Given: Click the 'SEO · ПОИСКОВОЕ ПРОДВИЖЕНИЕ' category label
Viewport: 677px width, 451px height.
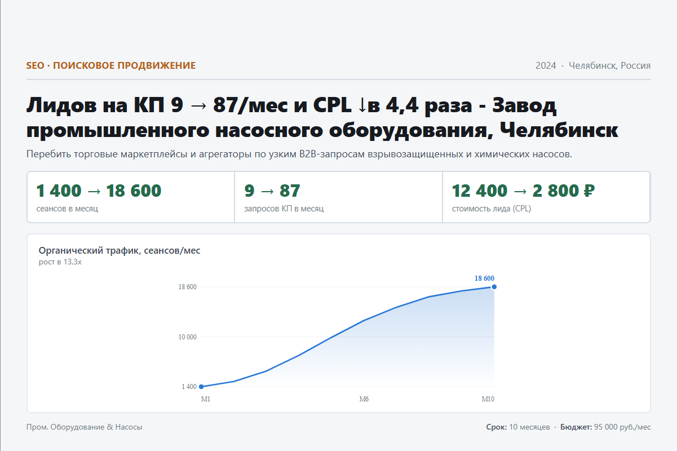Looking at the screenshot, I should (x=111, y=65).
